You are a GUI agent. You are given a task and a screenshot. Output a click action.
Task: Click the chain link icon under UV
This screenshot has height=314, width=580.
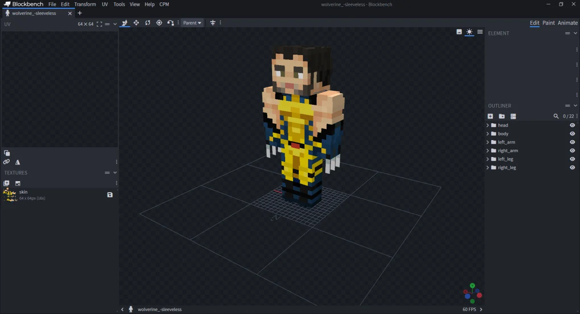tap(6, 162)
